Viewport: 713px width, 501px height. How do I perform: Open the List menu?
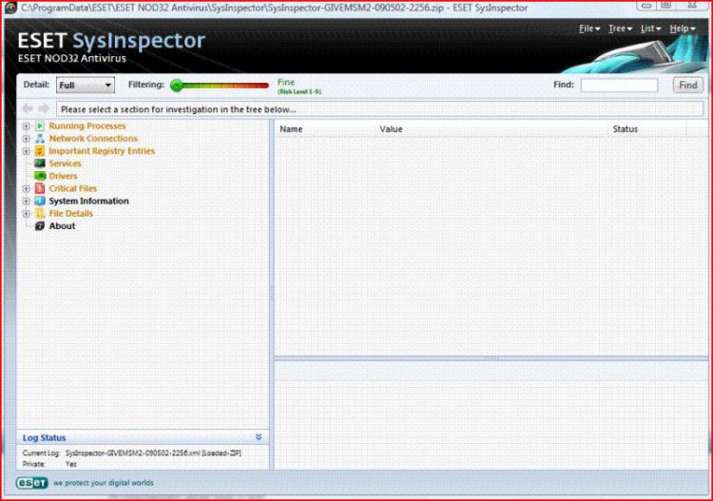(650, 29)
